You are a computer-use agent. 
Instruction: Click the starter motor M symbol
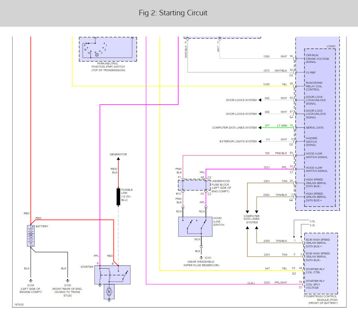(109, 291)
